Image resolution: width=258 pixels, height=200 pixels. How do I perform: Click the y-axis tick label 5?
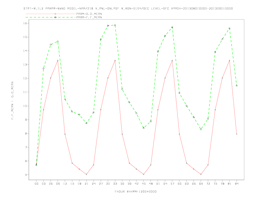coord(26,175)
